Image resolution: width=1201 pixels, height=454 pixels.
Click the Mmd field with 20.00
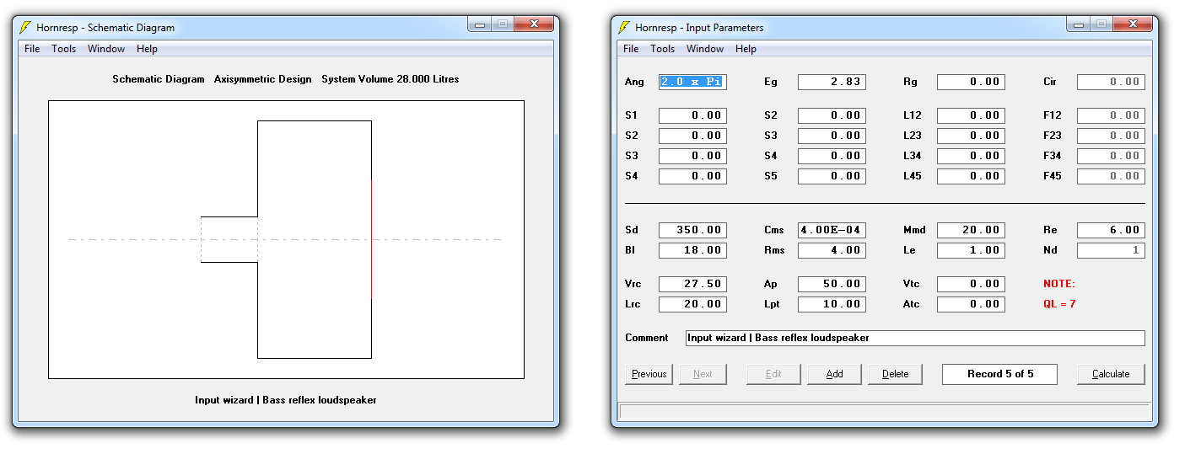tap(971, 230)
